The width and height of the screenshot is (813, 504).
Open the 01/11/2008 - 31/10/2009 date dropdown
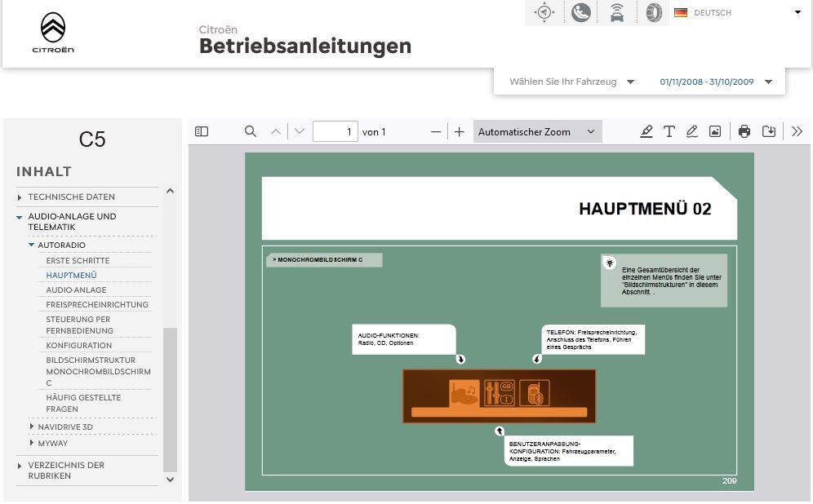(716, 82)
